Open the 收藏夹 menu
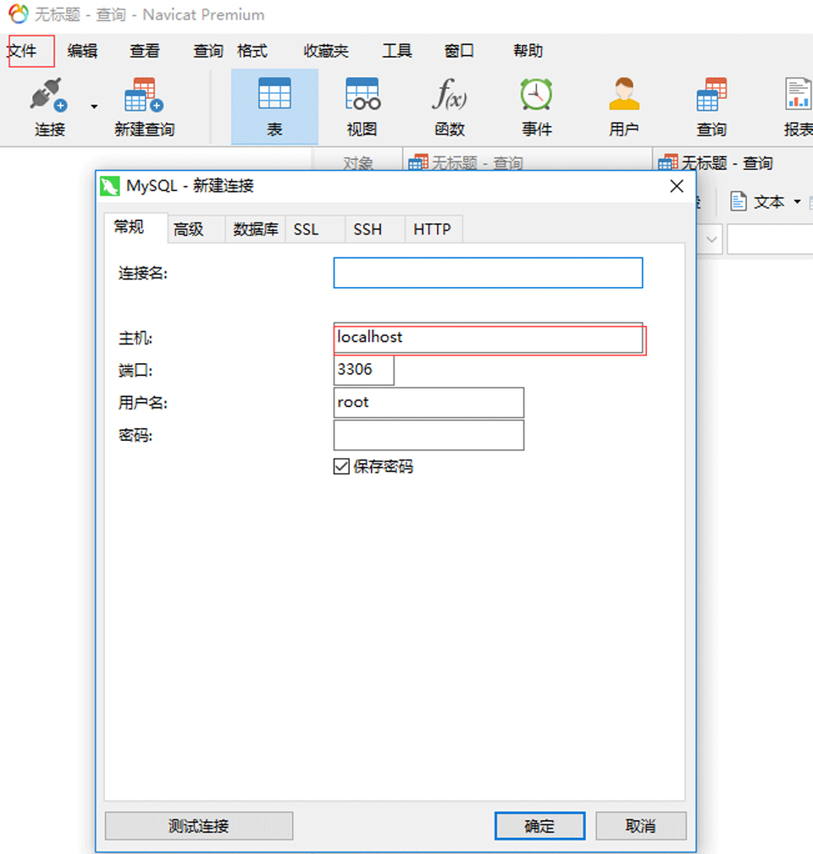Screen dimensions: 813x854 [x=326, y=51]
